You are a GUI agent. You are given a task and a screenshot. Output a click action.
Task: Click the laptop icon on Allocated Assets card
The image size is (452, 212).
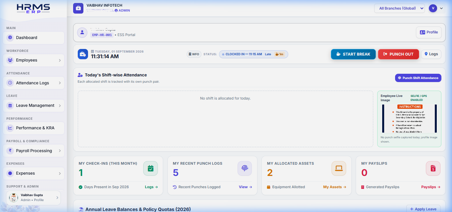(x=339, y=168)
